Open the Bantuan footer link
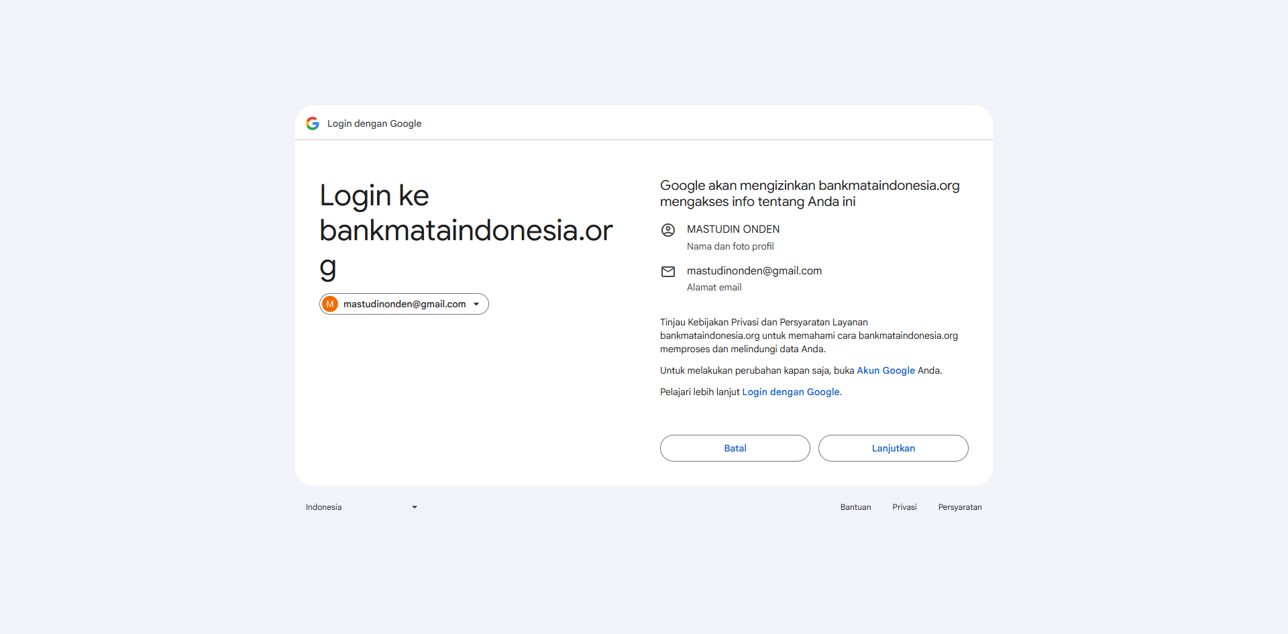The height and width of the screenshot is (634, 1288). point(855,507)
